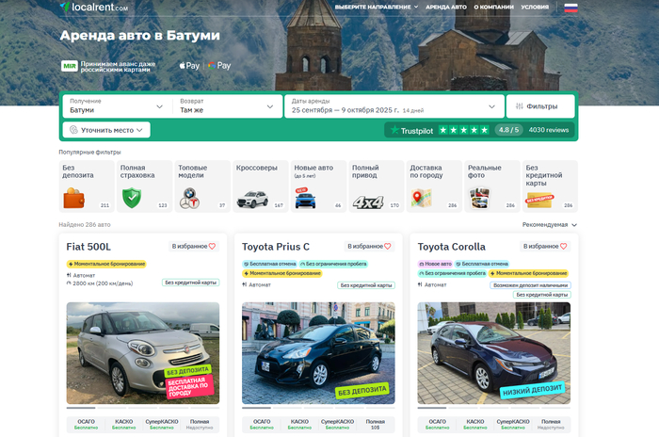Select the 'Полная страховка' shield filter

pyautogui.click(x=144, y=186)
